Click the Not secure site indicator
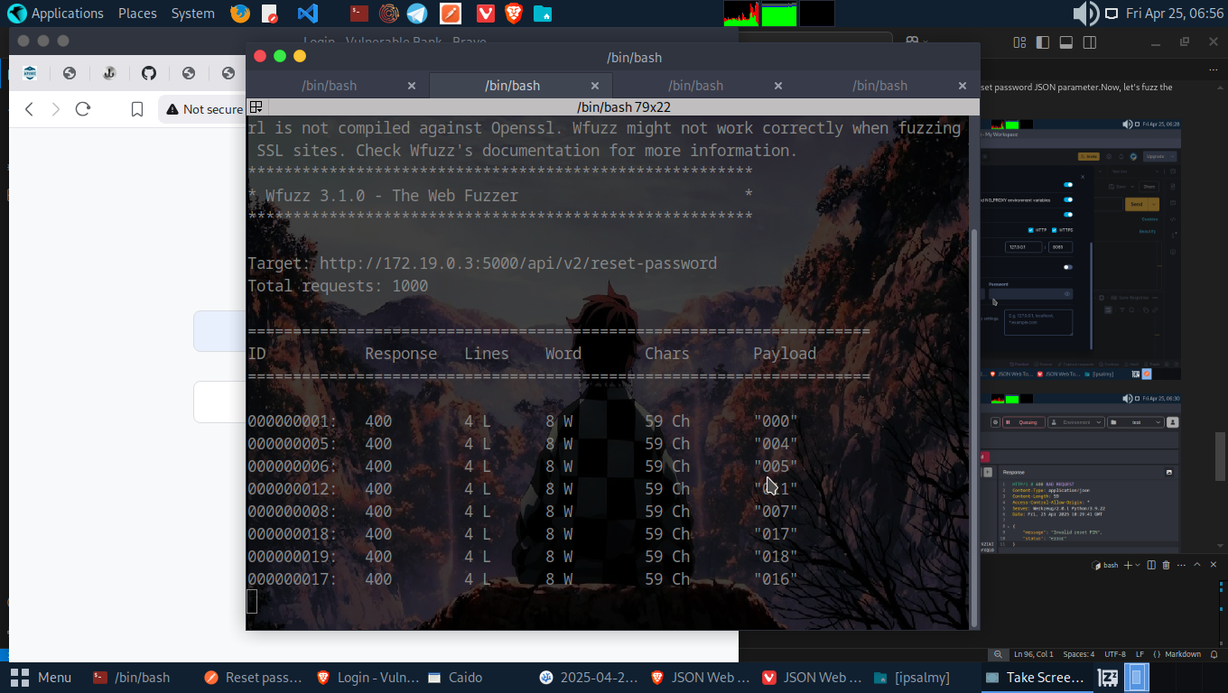This screenshot has height=693, width=1228. point(204,109)
